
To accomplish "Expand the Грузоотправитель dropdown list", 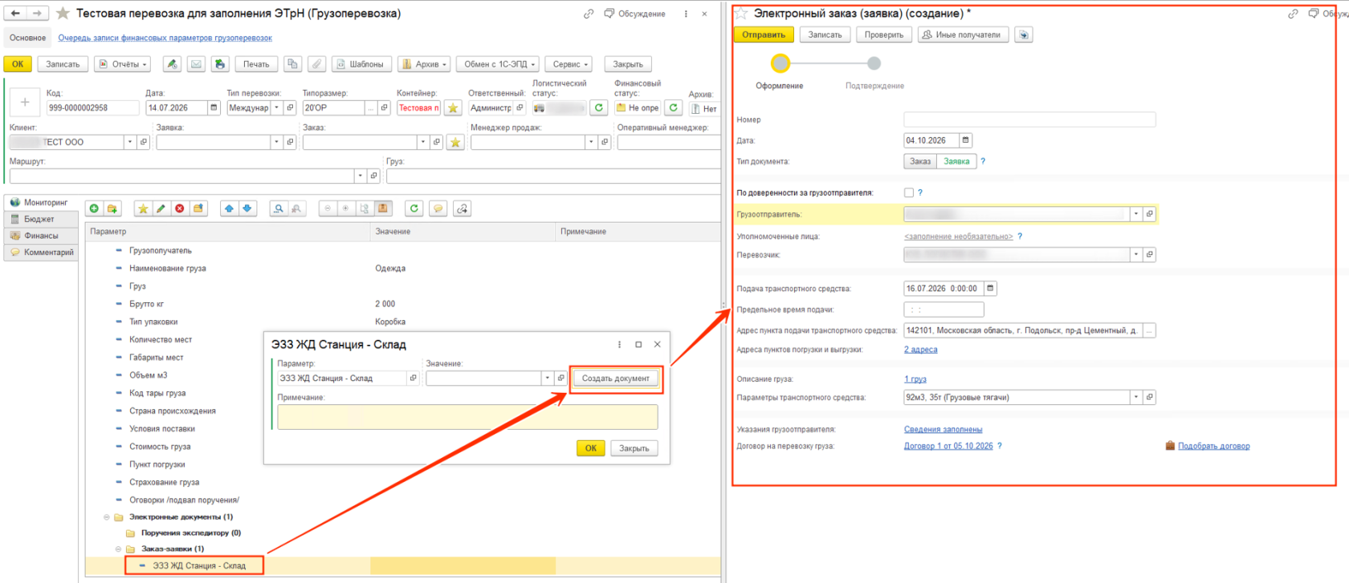I will coord(1135,214).
